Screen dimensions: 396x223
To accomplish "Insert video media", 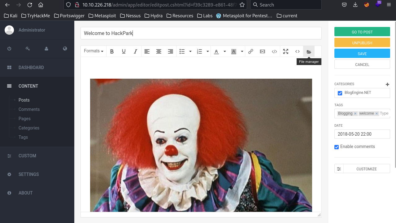I will click(263, 51).
